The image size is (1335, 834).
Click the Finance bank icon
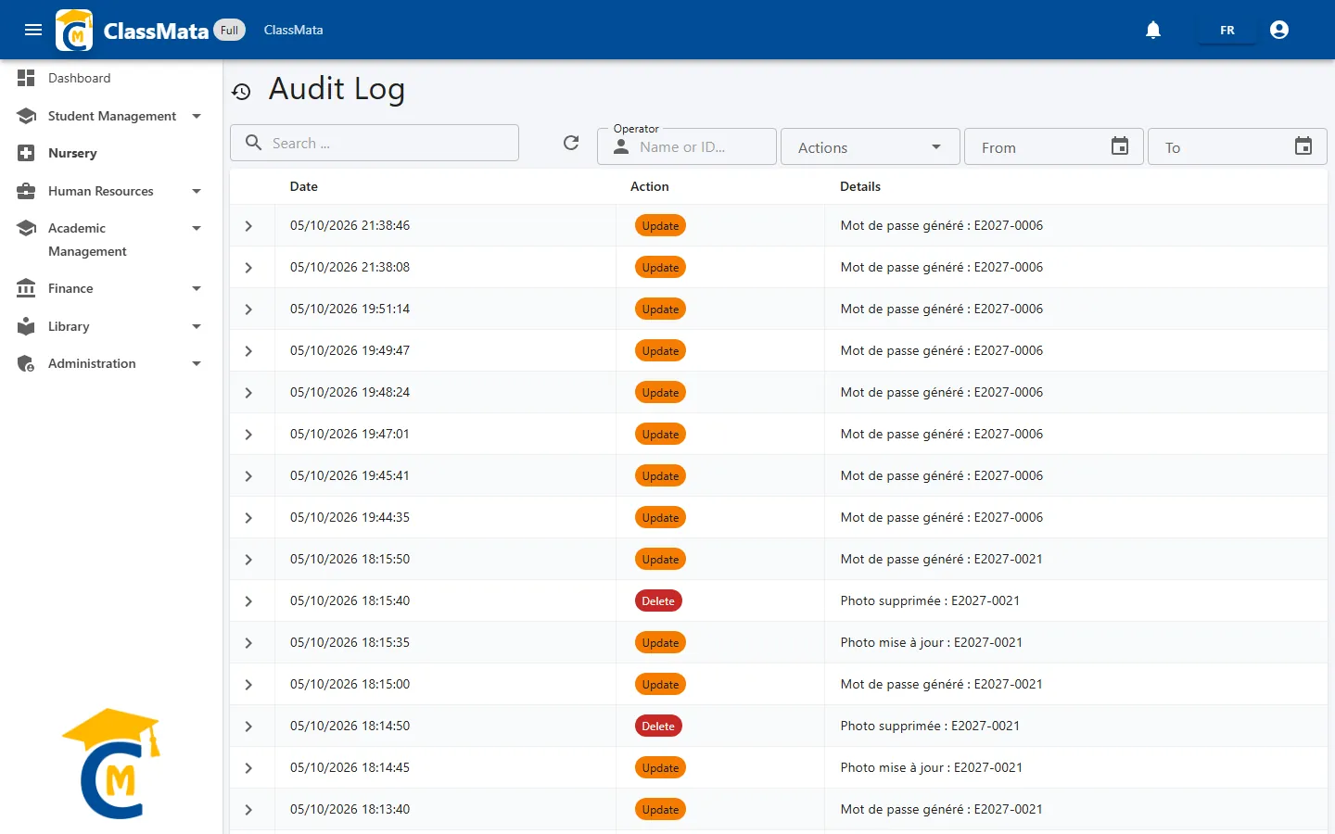tap(26, 288)
